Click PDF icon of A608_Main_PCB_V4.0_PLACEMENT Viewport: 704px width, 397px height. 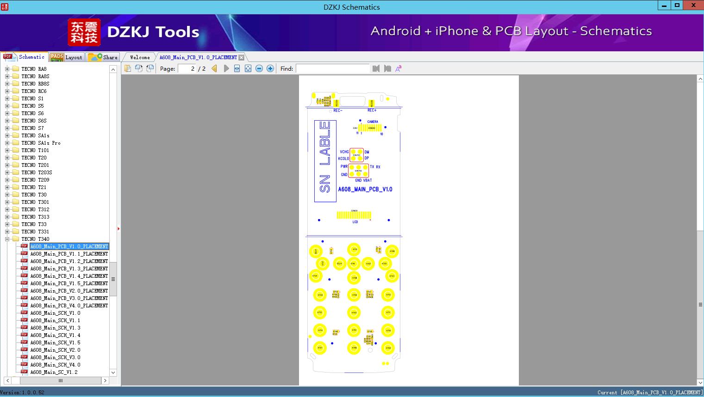pos(25,305)
